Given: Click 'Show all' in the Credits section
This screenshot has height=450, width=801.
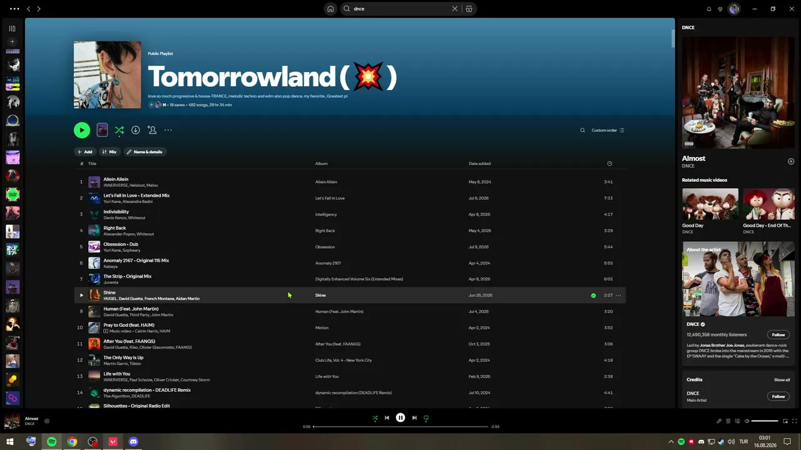Looking at the screenshot, I should pyautogui.click(x=782, y=380).
